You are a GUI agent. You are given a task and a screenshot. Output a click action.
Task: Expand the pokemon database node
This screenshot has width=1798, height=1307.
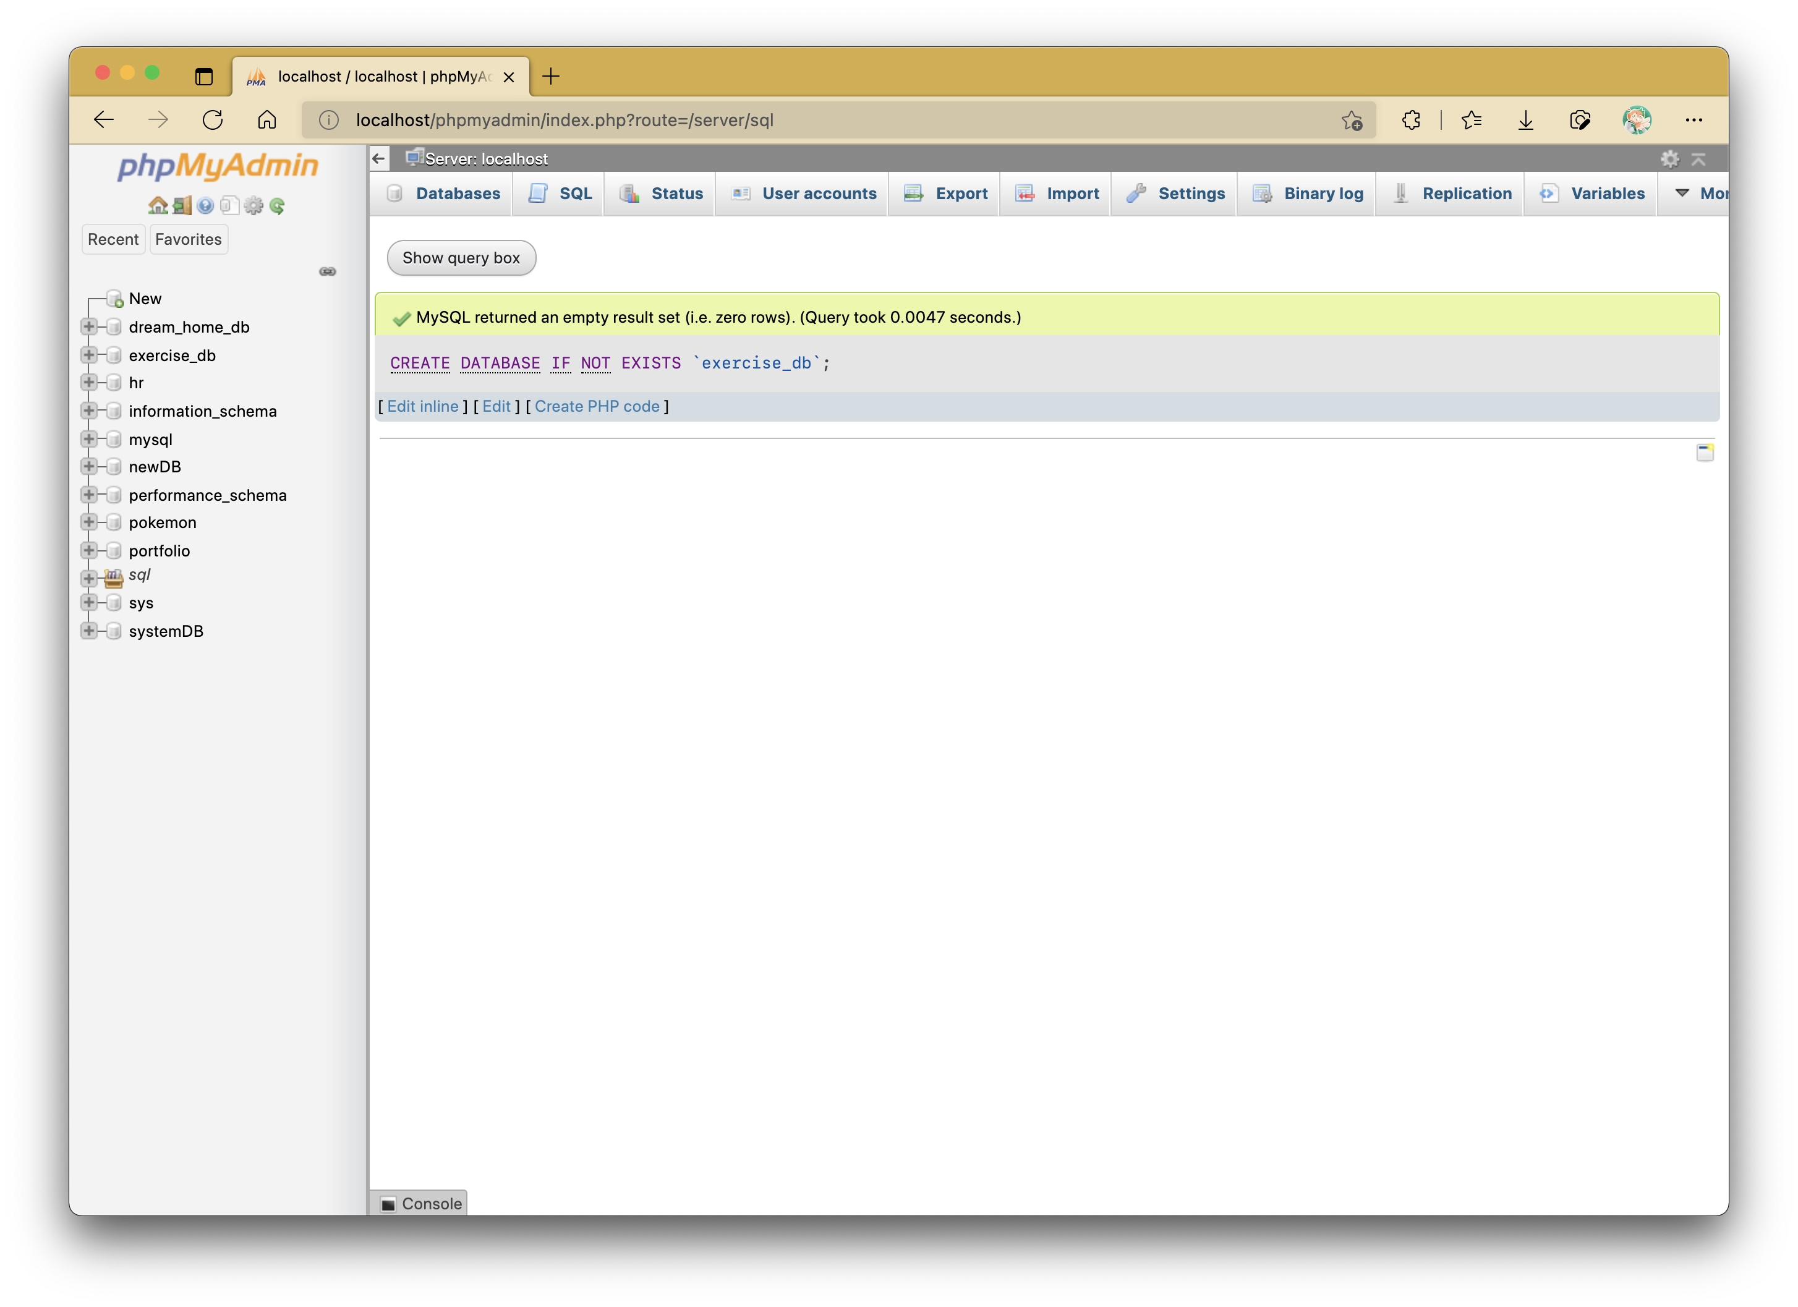(x=89, y=522)
